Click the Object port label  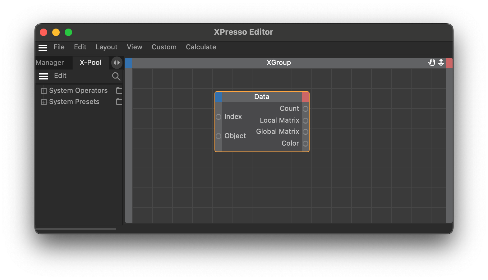coord(235,136)
